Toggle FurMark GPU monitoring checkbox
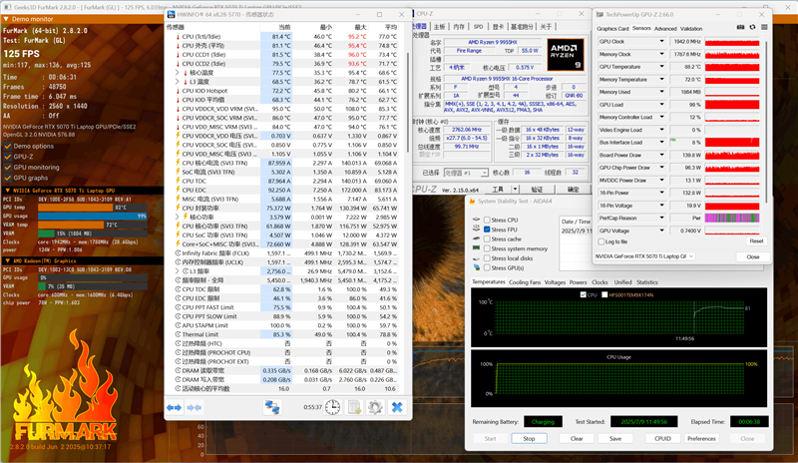This screenshot has height=463, width=798. point(8,167)
